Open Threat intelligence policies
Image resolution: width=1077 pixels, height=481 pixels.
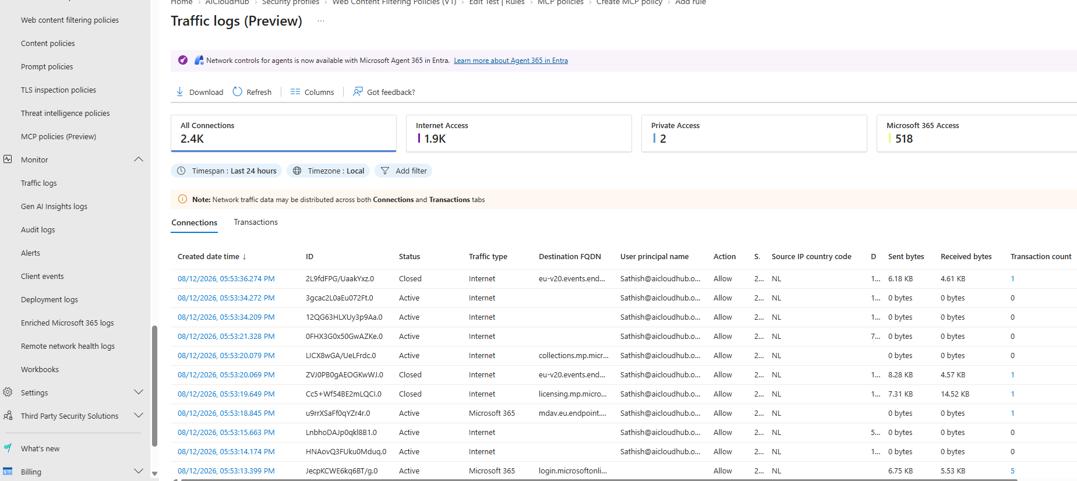pos(65,113)
